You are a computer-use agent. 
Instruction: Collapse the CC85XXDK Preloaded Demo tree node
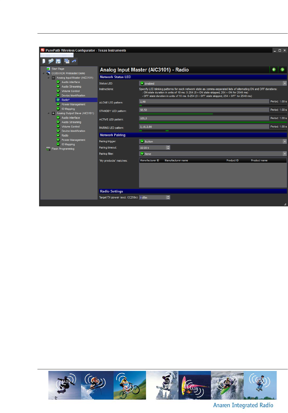point(44,73)
